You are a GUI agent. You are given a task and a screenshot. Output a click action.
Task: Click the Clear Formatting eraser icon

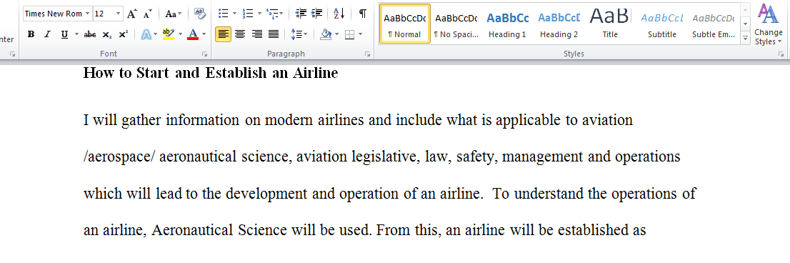click(199, 14)
